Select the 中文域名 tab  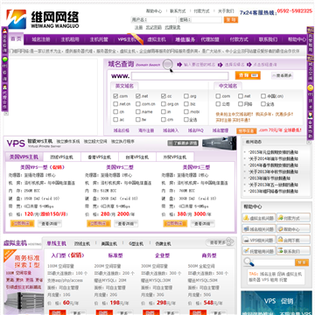[x=228, y=86]
